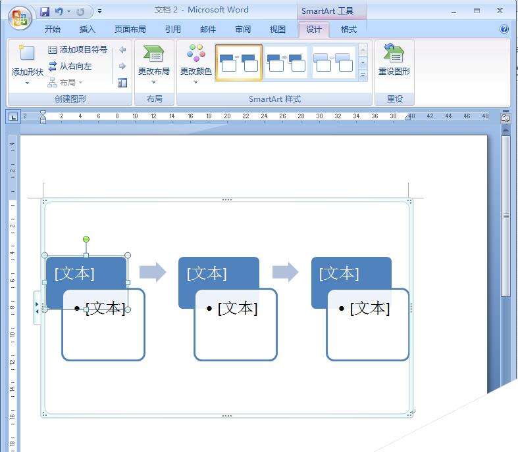518x452 pixels.
Task: Choose the second SmartArt style thumbnail
Action: [x=286, y=62]
